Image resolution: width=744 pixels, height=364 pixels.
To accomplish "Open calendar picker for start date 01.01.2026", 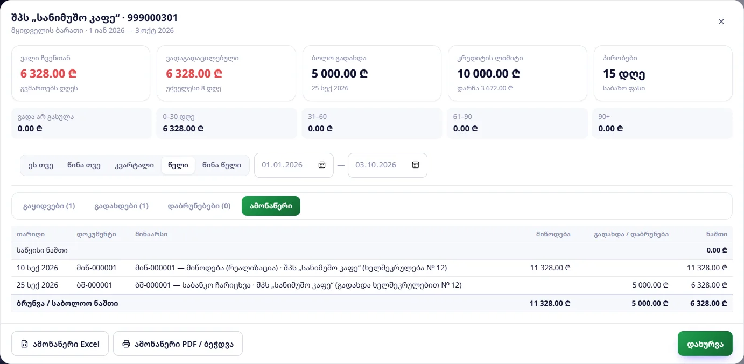I will 322,165.
